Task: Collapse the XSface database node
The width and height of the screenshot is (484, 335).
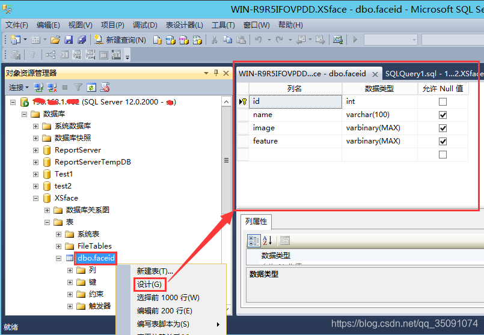Action: pyautogui.click(x=36, y=199)
